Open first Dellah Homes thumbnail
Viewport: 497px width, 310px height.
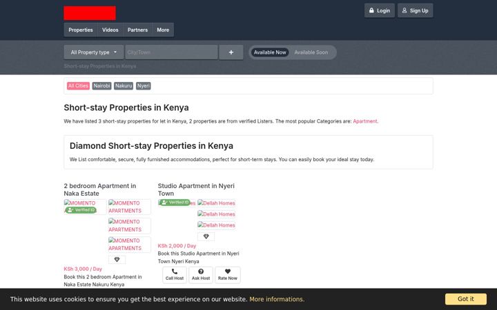click(217, 203)
